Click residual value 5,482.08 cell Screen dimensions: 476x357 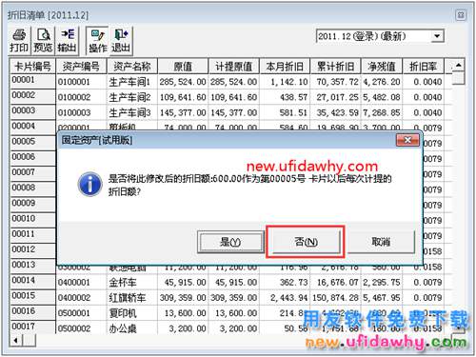click(382, 97)
